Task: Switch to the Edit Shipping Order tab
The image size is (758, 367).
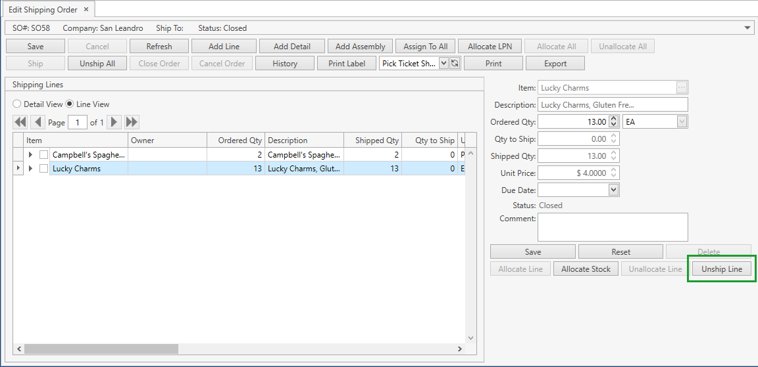Action: point(42,10)
